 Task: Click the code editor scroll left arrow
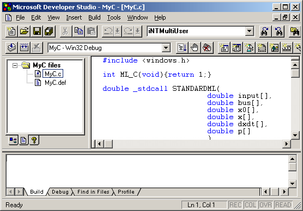pyautogui.click(x=99, y=144)
